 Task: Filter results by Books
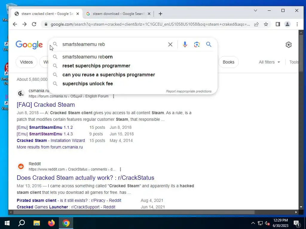point(229,62)
